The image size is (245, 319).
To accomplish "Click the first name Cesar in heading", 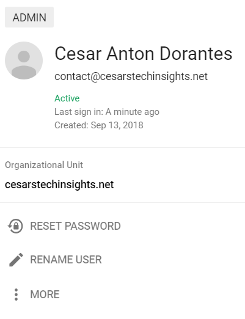I will (x=78, y=54).
